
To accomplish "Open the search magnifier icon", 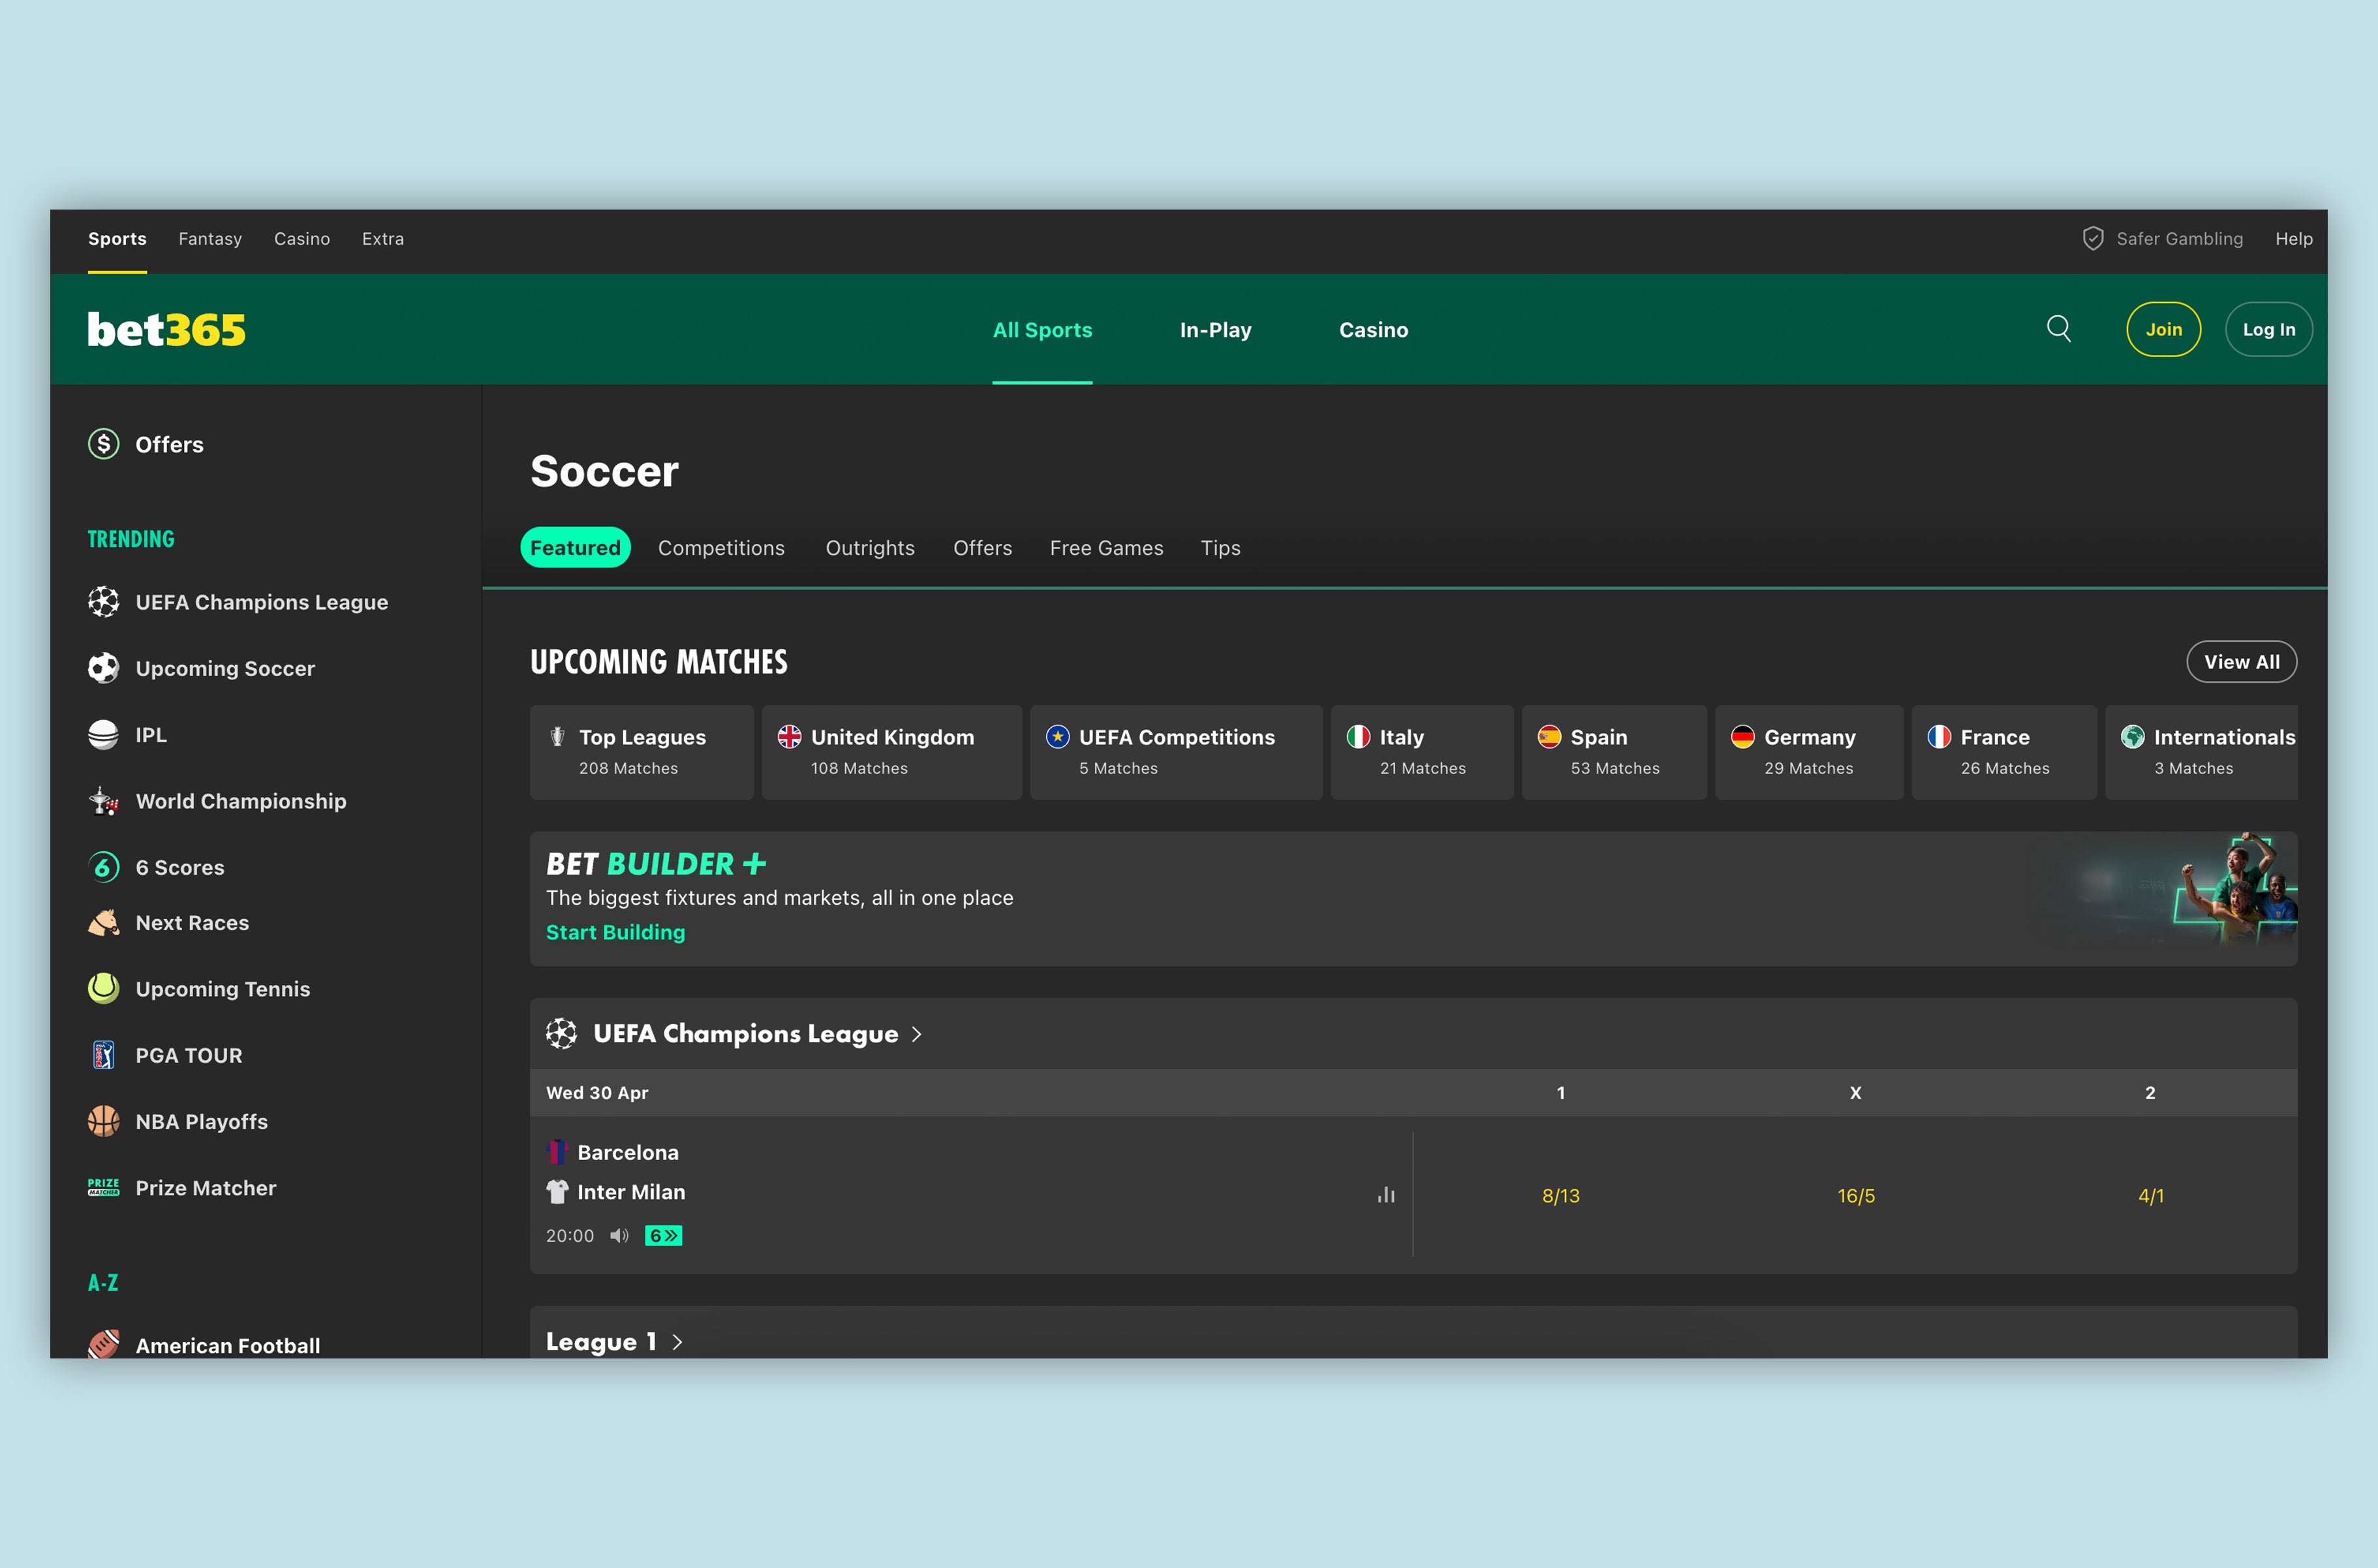I will [2058, 329].
